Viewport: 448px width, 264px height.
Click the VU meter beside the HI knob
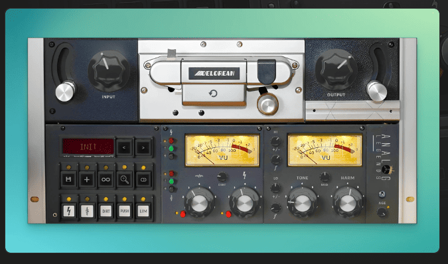[325, 150]
